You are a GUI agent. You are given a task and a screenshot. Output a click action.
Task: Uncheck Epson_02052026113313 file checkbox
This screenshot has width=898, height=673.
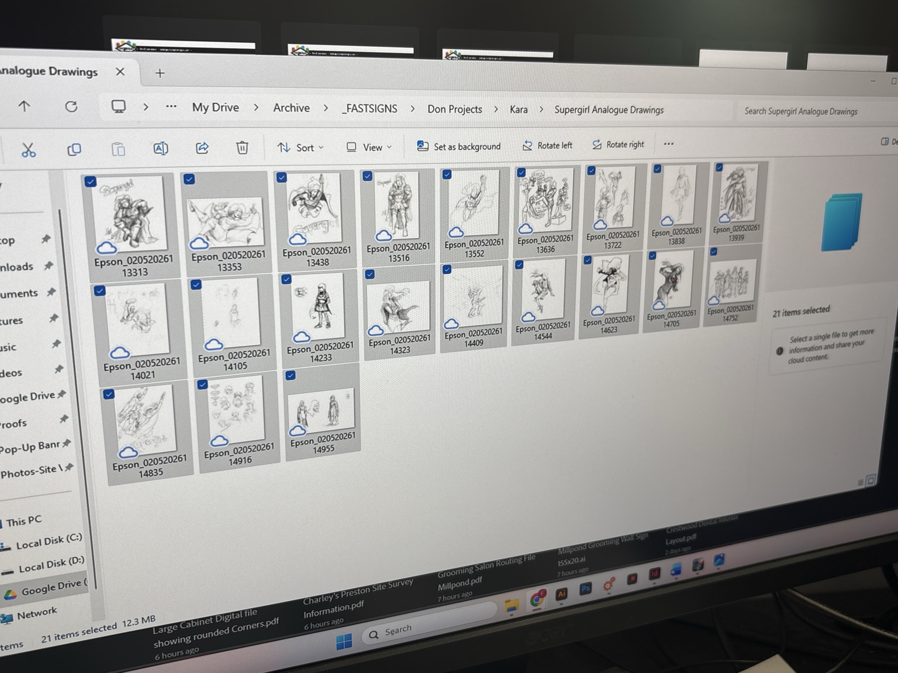90,182
